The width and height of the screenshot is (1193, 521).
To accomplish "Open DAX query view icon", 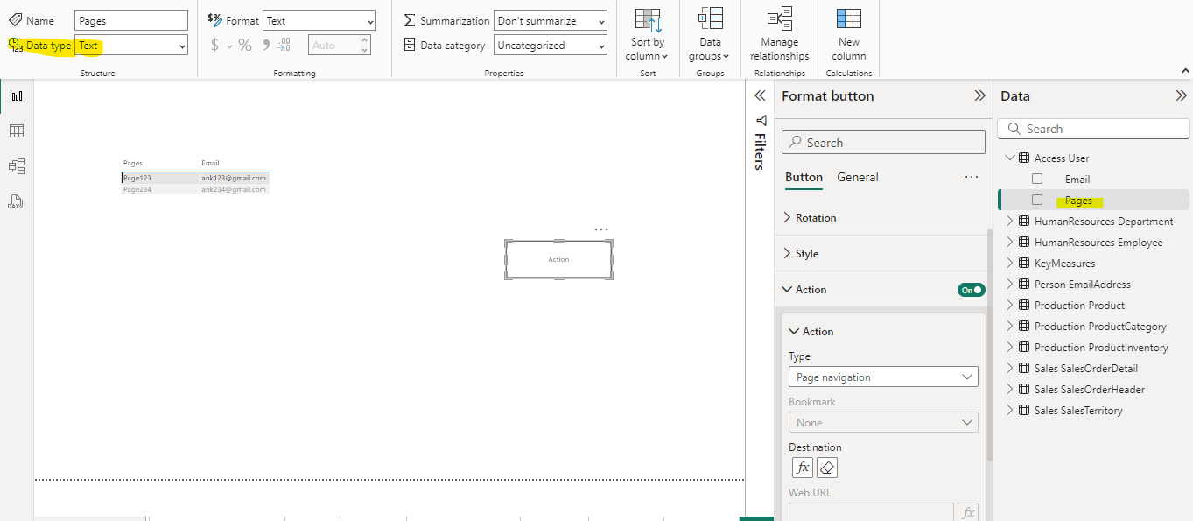I will tap(16, 201).
